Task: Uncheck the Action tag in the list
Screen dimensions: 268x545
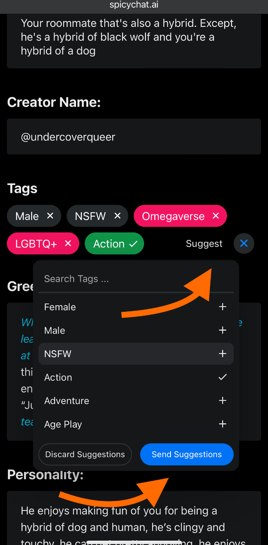Action: point(222,377)
